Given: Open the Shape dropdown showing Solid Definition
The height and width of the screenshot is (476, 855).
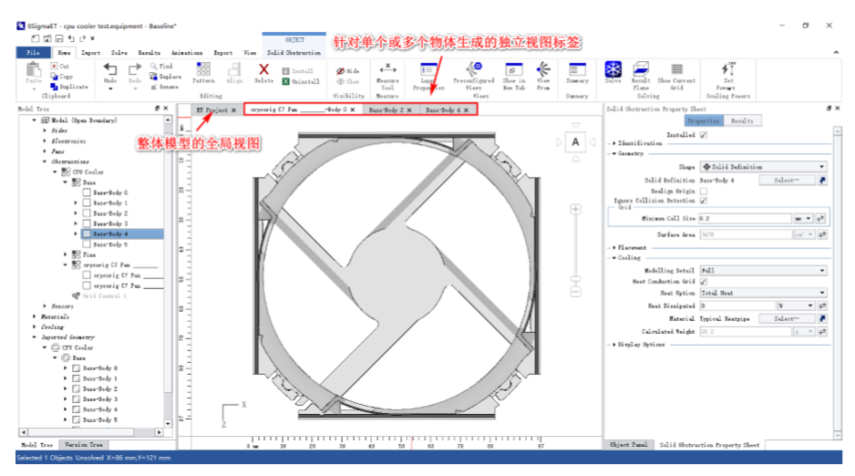Looking at the screenshot, I should (x=762, y=168).
